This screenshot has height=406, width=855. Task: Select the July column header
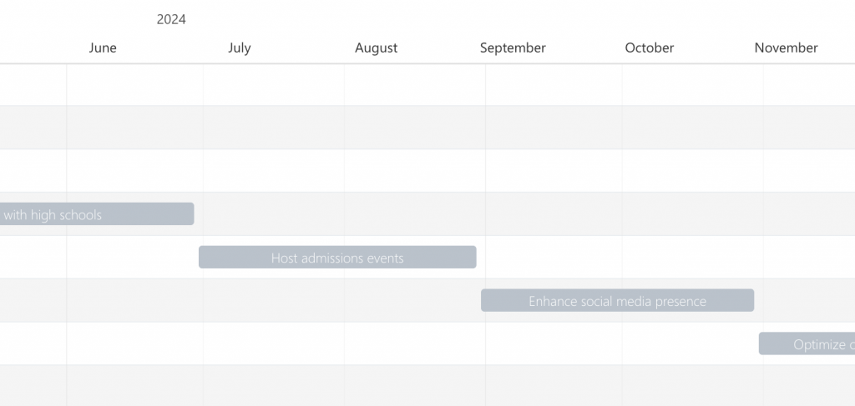(240, 48)
